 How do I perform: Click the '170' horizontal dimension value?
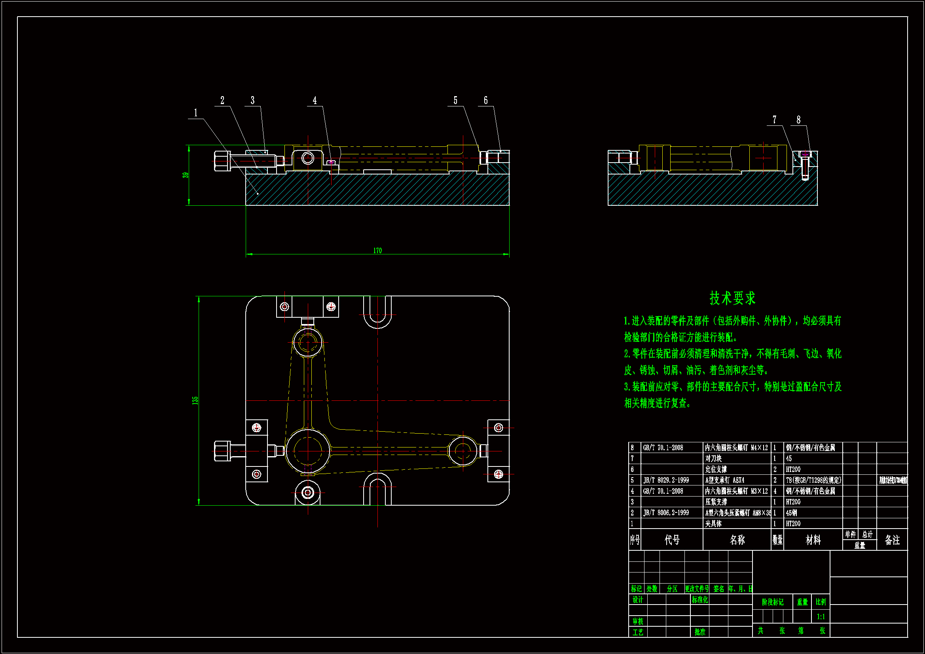377,250
